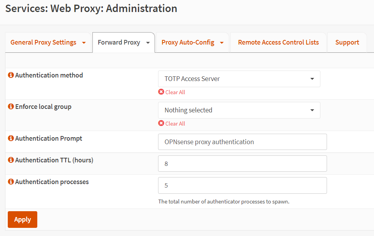Expand the General Proxy Settings tab arrow
Viewport: 374px width, 236px height.
(x=84, y=43)
